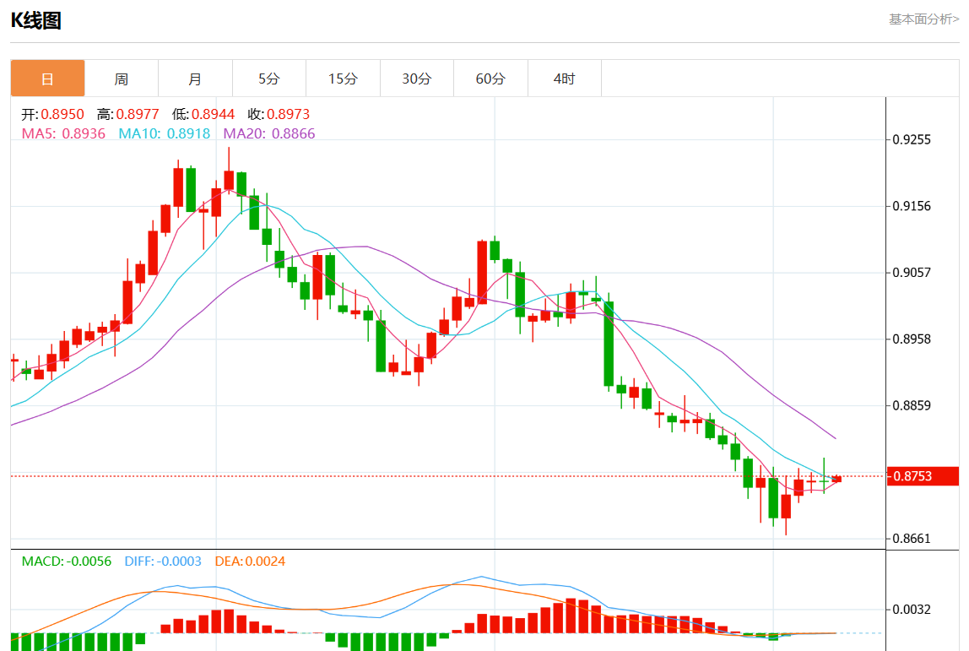Open the 30分 interval tab

point(416,79)
